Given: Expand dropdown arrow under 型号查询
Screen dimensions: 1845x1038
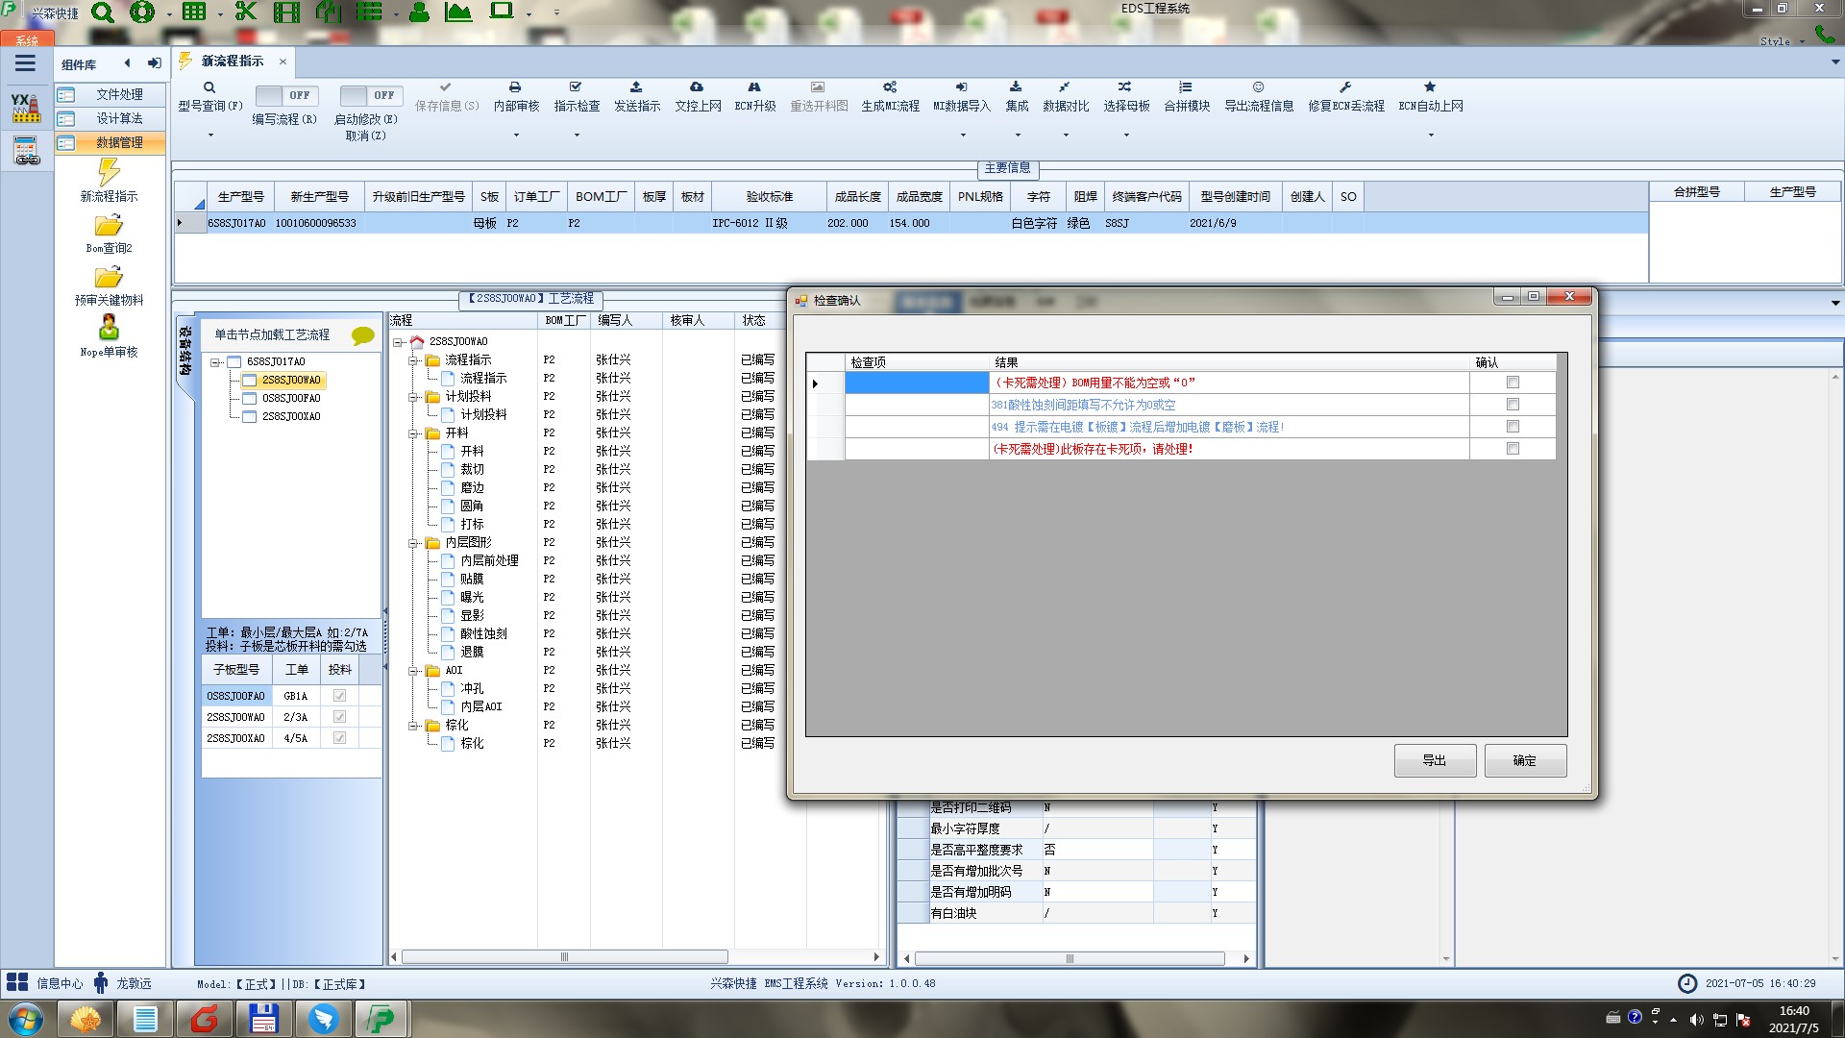Looking at the screenshot, I should pos(210,135).
